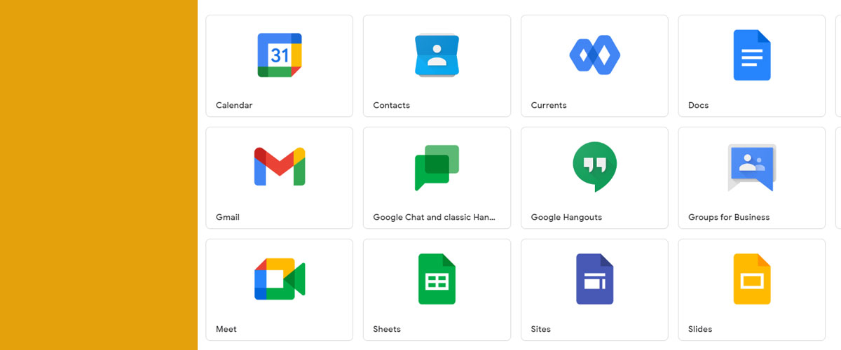Click the Sites label text
The image size is (841, 350).
[540, 329]
